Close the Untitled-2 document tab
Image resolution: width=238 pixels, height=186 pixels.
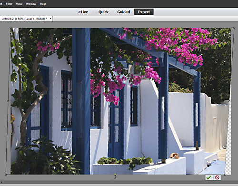50,19
